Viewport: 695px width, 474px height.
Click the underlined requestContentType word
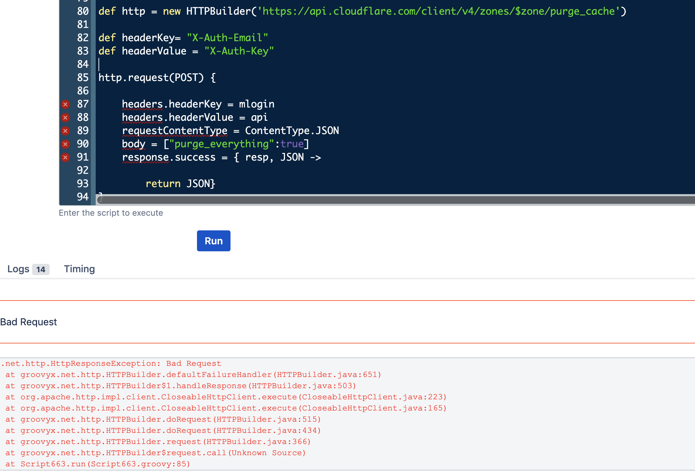point(175,131)
